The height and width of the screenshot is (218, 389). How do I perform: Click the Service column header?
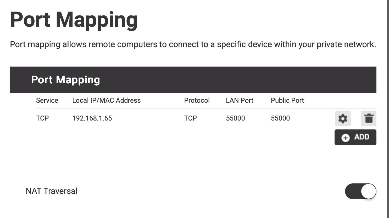coord(47,100)
